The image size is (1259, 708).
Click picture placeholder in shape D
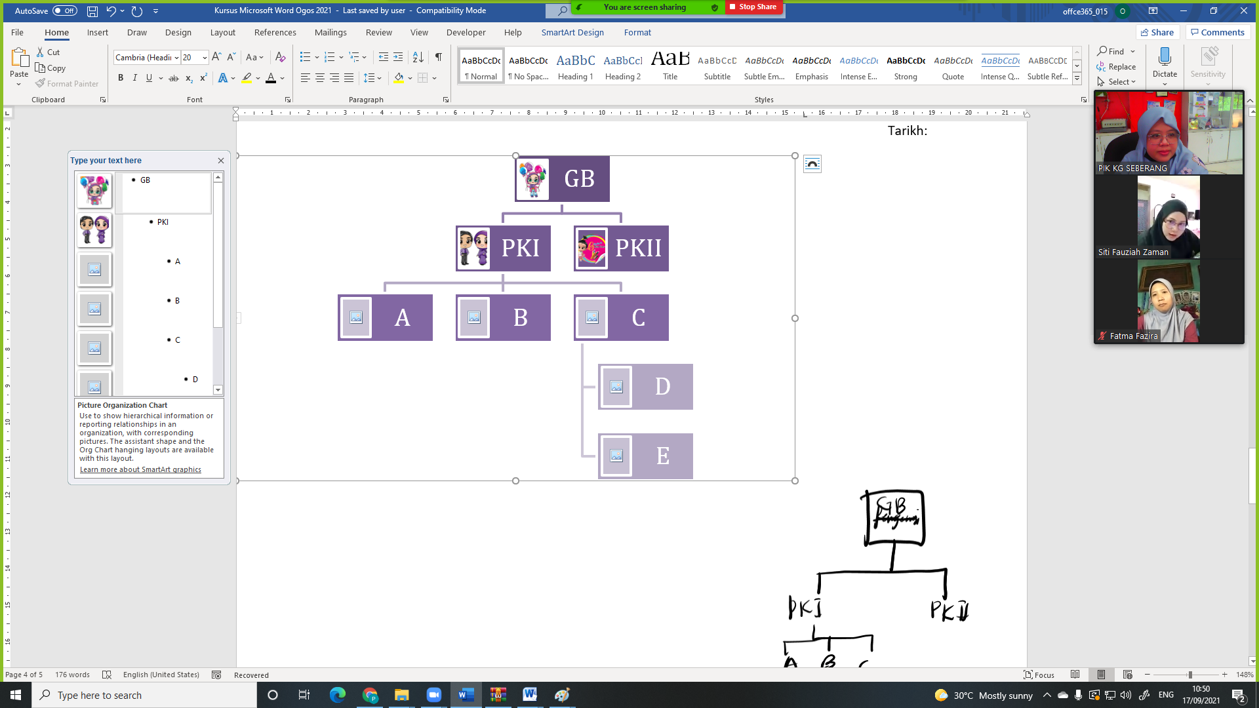[616, 387]
